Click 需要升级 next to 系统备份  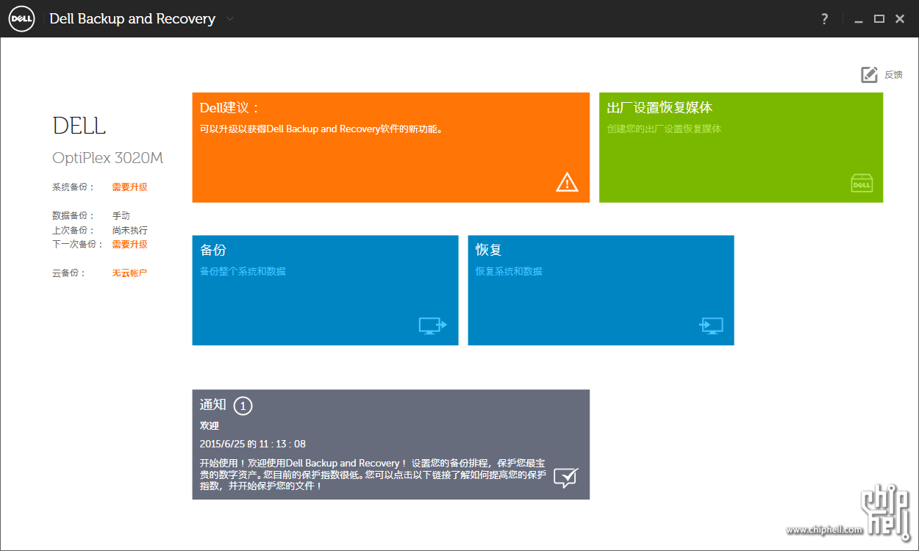[x=129, y=187]
